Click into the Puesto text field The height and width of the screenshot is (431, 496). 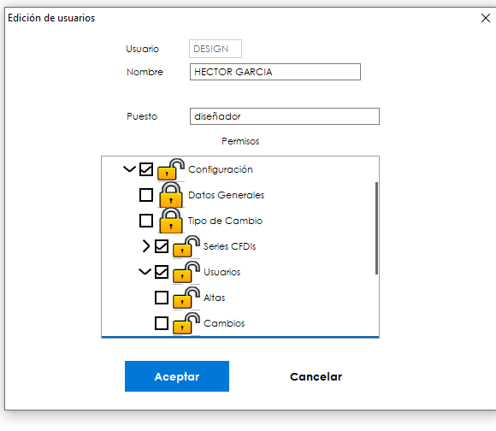coord(285,116)
